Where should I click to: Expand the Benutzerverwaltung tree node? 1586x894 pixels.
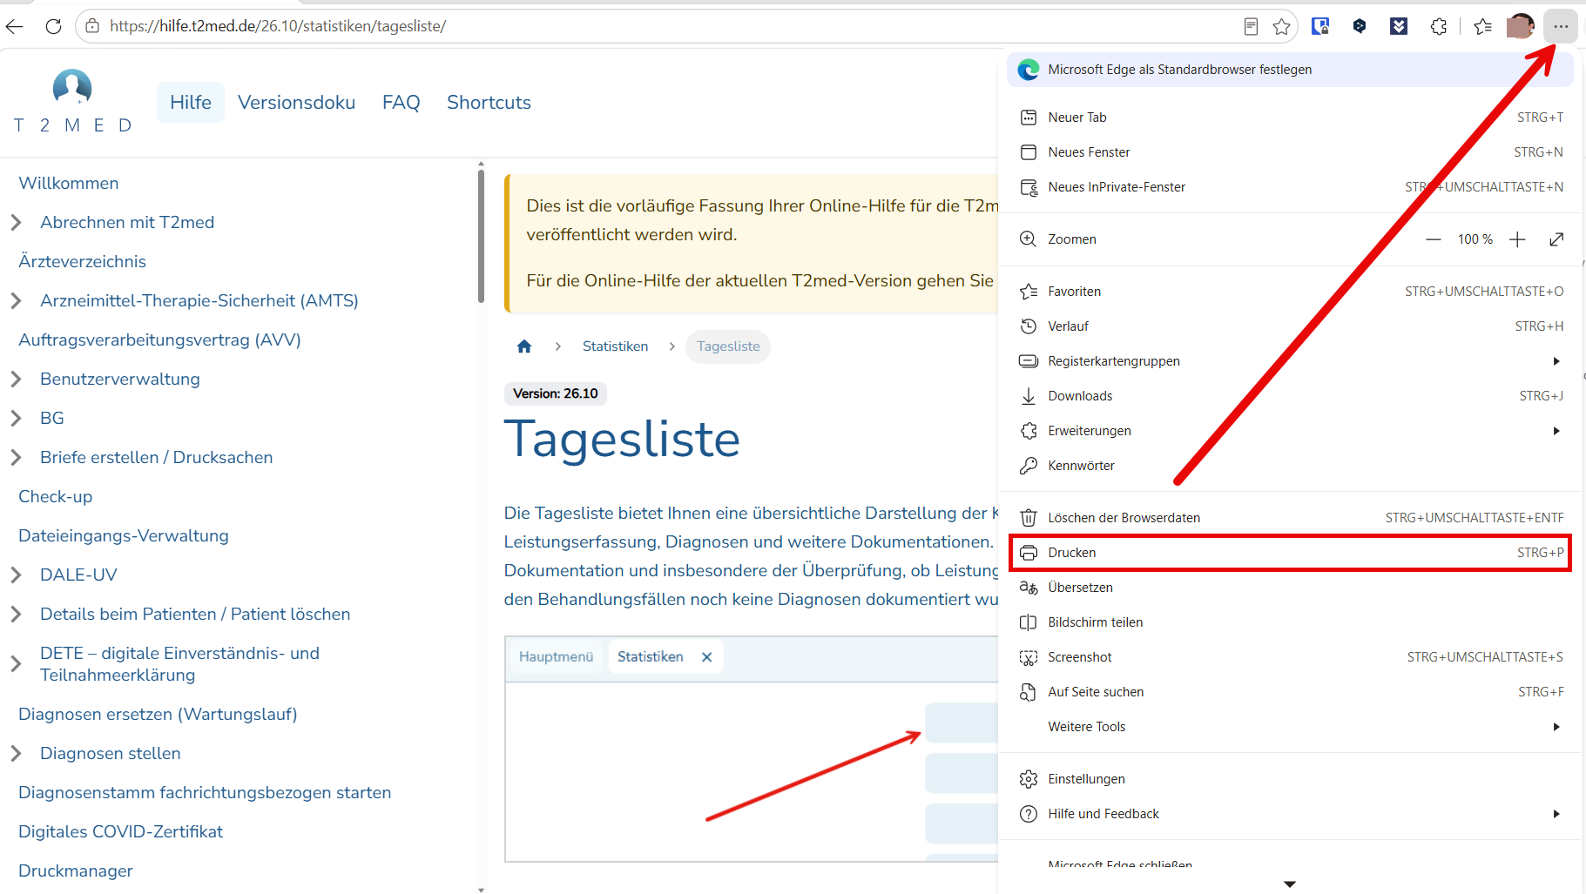(16, 380)
